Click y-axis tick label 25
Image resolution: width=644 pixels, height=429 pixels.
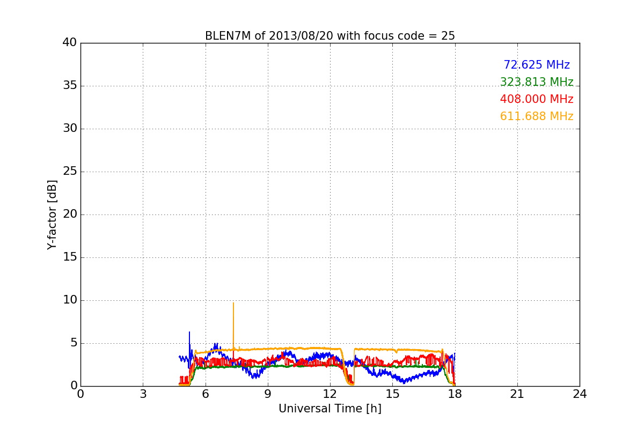pos(70,172)
